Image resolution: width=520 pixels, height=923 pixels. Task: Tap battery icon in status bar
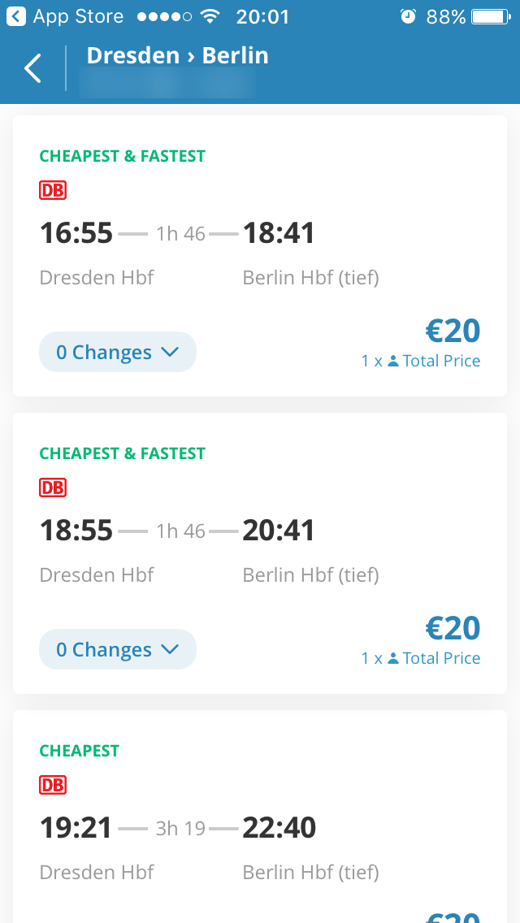pyautogui.click(x=490, y=16)
